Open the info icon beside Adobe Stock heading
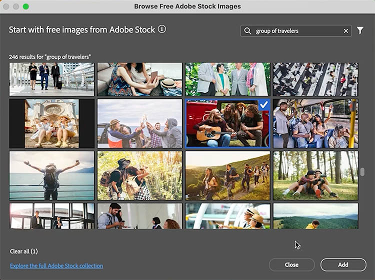Viewport: 375px width, 280px height. 161,29
